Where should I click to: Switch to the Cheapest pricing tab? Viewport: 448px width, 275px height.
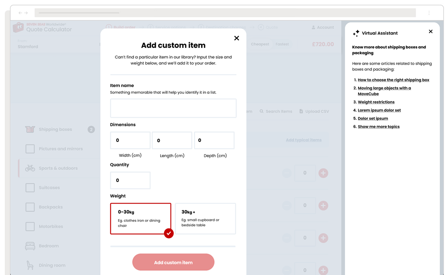tap(260, 44)
